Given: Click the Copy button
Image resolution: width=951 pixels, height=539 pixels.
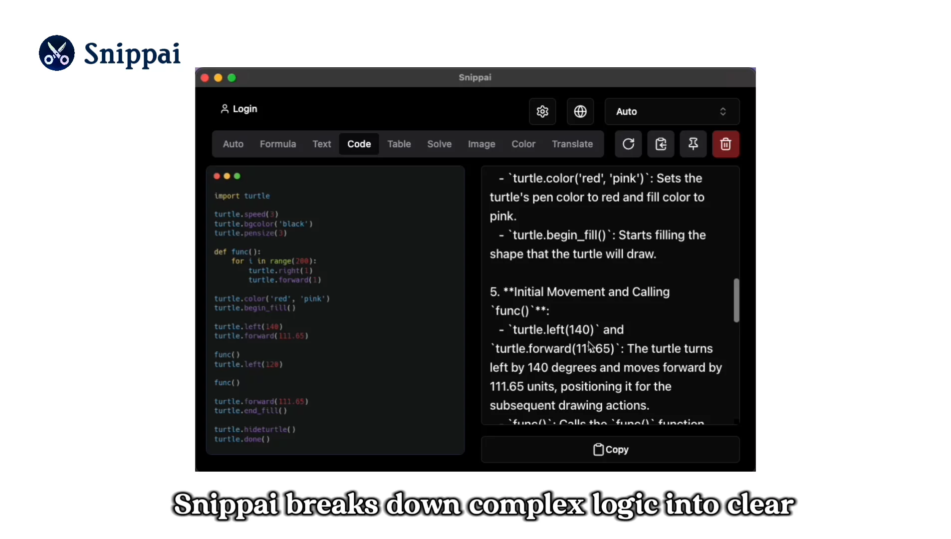Looking at the screenshot, I should [x=610, y=450].
